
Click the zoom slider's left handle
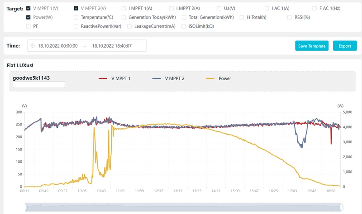(x=25, y=207)
